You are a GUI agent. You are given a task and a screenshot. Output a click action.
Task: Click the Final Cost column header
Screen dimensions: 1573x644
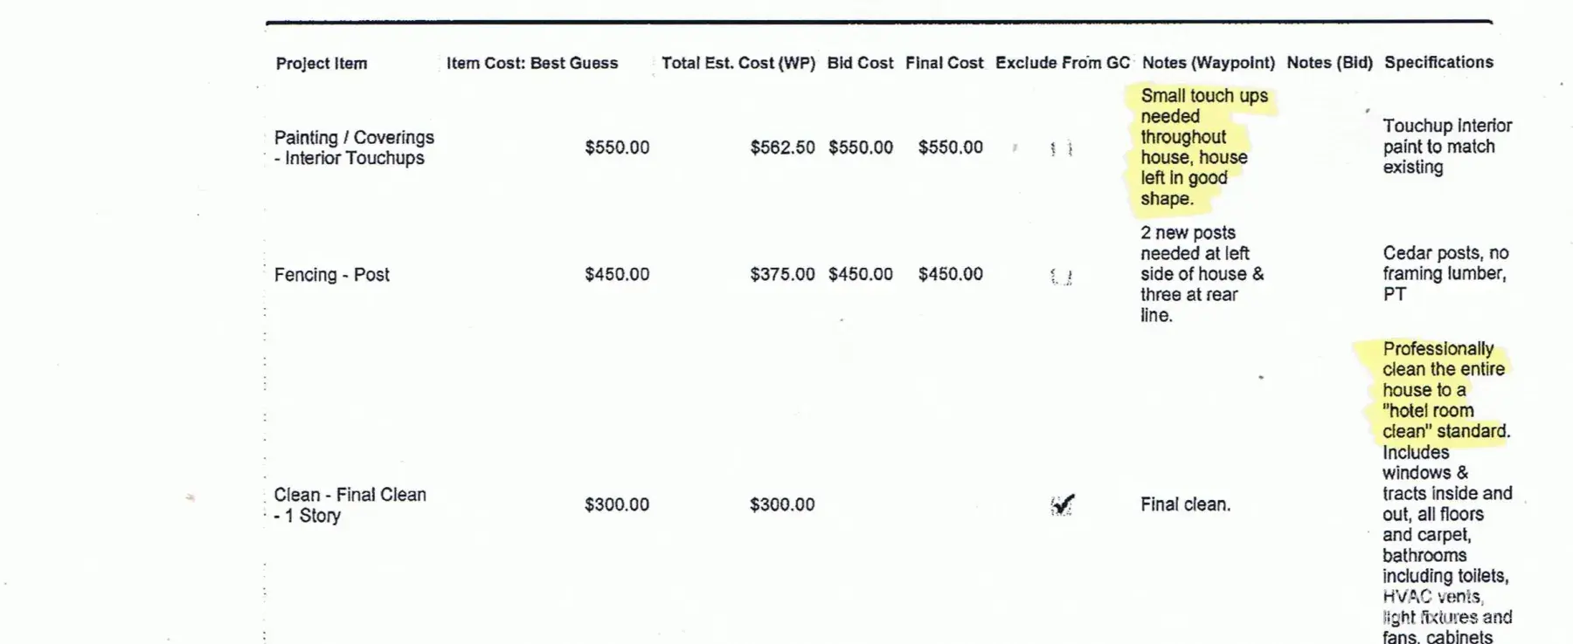tap(944, 63)
